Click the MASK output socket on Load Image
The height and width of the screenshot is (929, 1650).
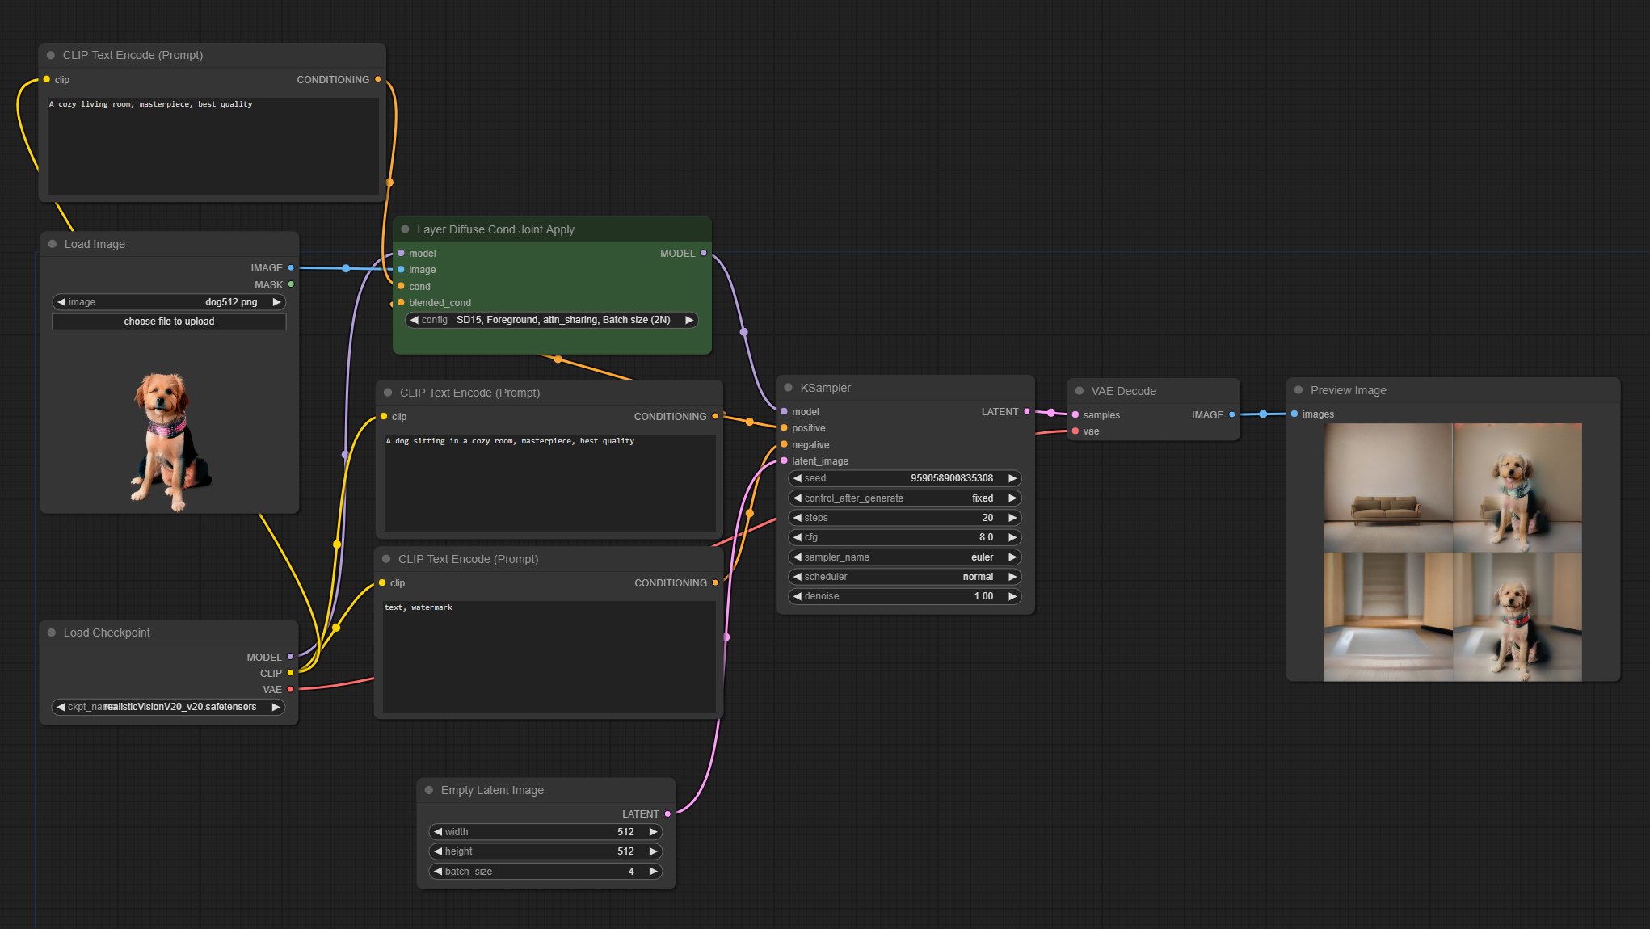[291, 284]
